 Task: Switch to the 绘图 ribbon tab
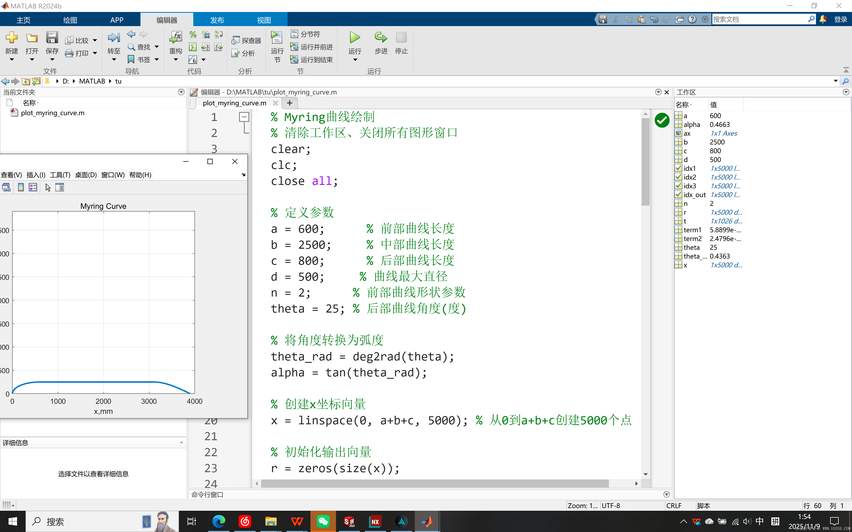[x=70, y=20]
